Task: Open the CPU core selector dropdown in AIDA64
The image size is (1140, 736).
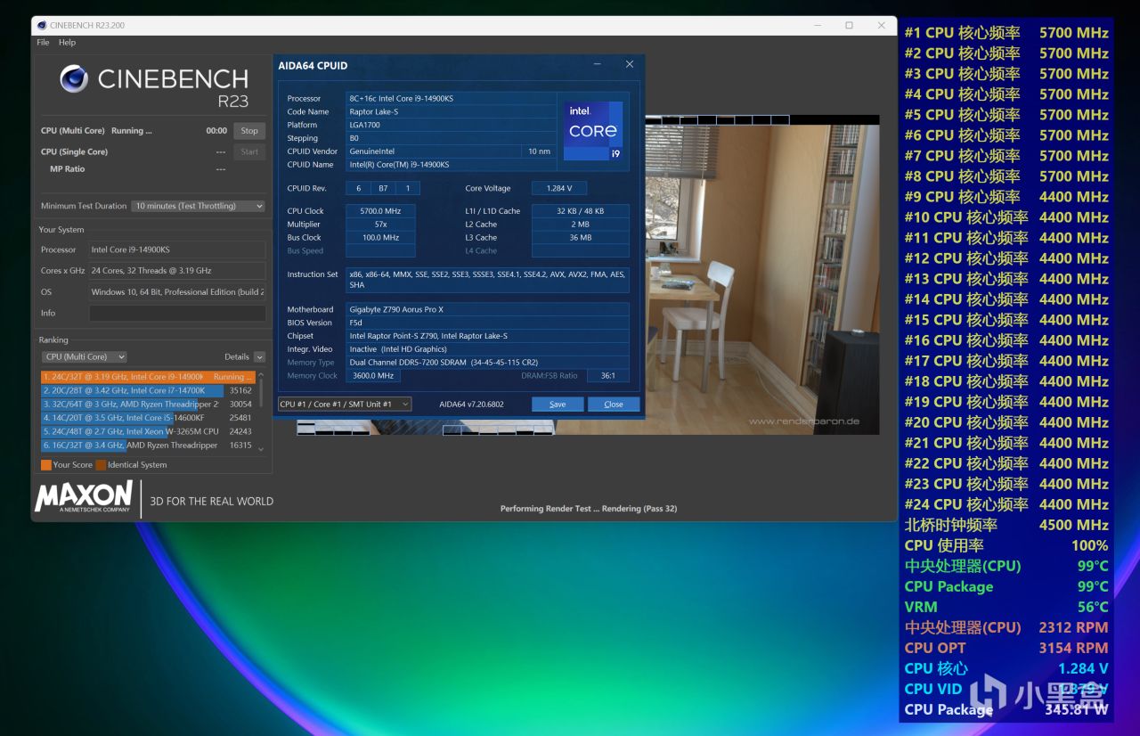Action: tap(345, 404)
